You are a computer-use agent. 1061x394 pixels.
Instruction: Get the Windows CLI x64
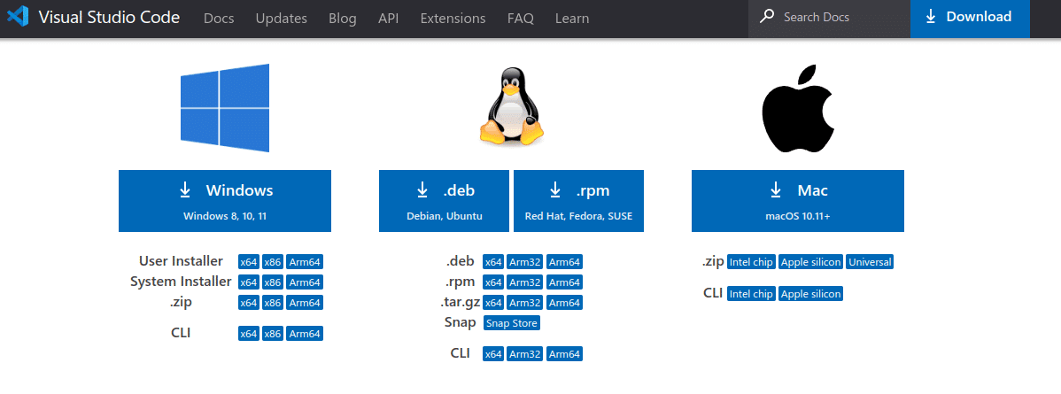coord(248,334)
